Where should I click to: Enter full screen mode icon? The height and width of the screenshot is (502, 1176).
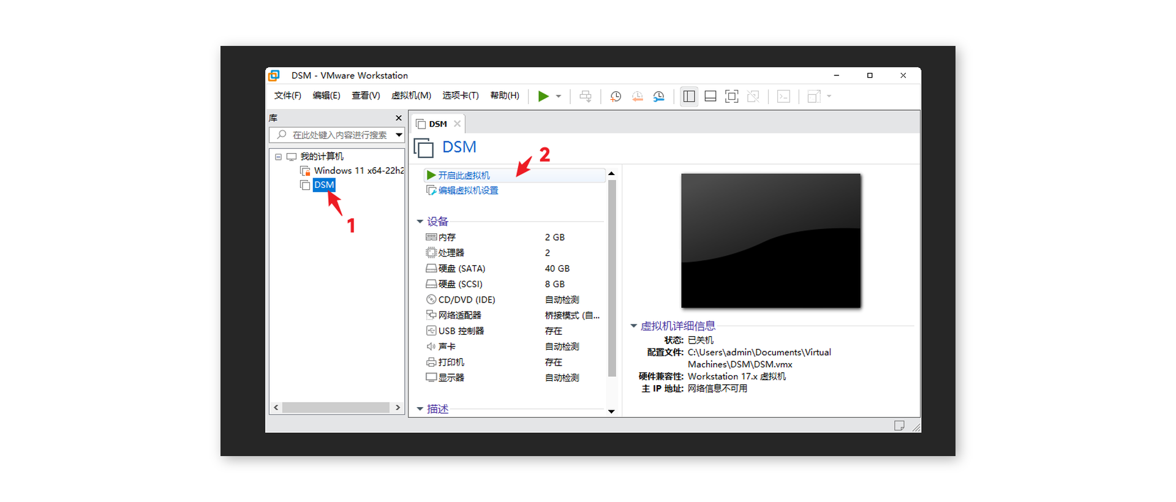(731, 96)
